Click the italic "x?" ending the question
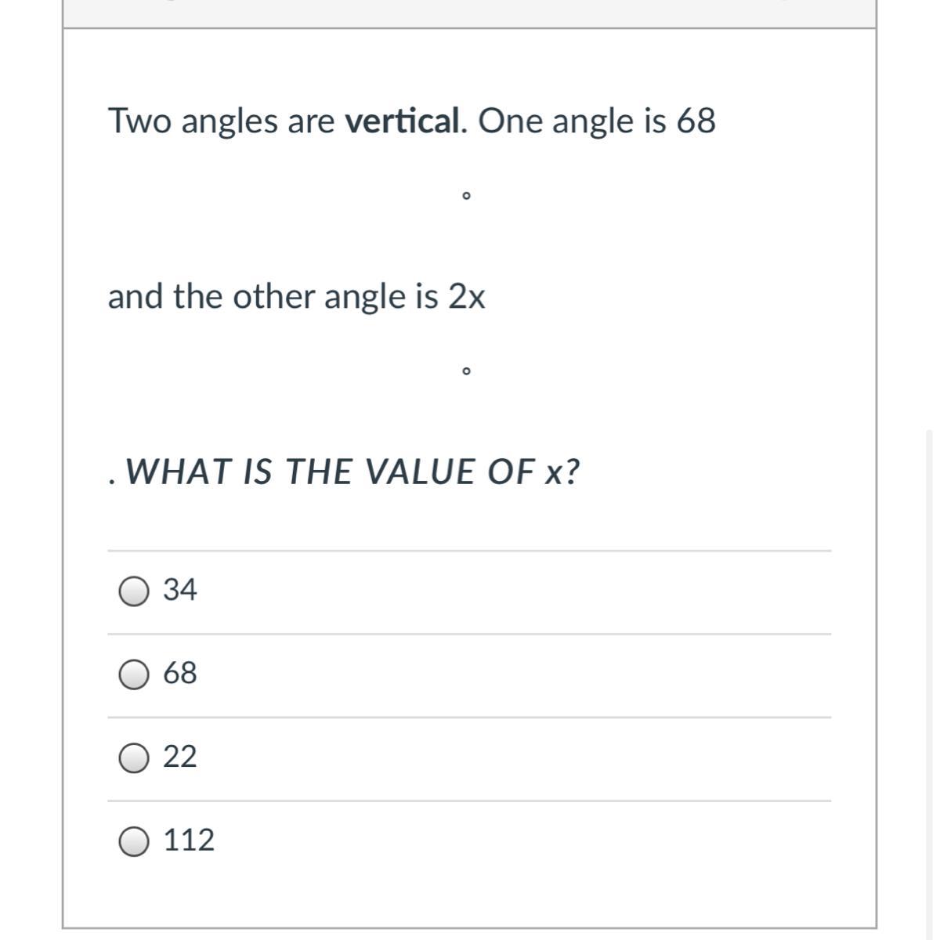Image resolution: width=940 pixels, height=940 pixels. click(x=562, y=472)
